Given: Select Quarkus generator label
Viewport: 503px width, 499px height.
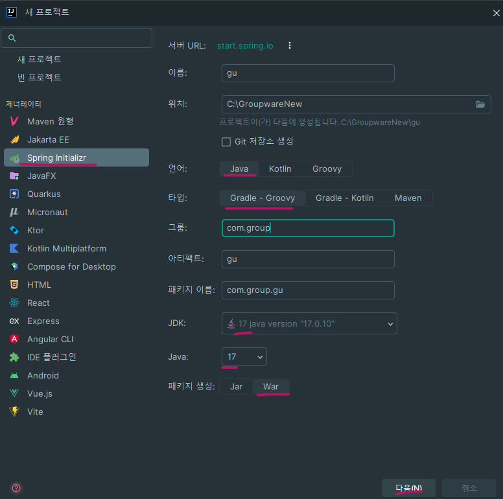Looking at the screenshot, I should pyautogui.click(x=44, y=194).
